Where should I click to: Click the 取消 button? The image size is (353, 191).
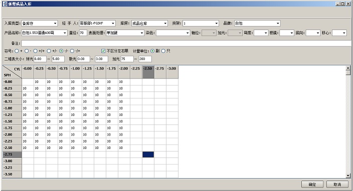337,184
